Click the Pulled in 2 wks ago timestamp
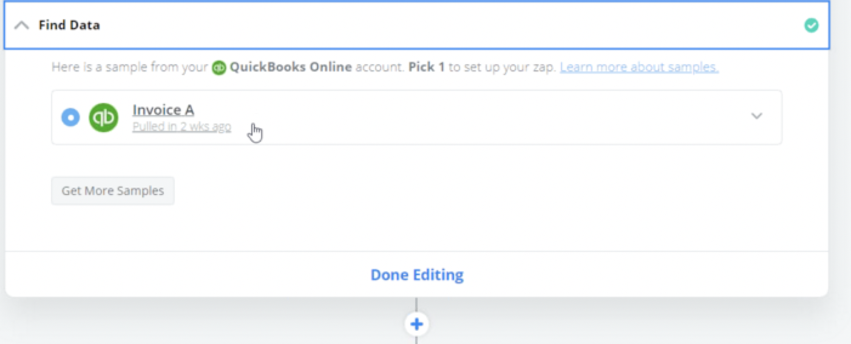The image size is (851, 344). [x=181, y=127]
